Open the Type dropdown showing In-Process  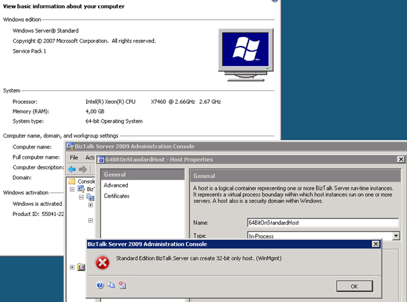[396, 236]
